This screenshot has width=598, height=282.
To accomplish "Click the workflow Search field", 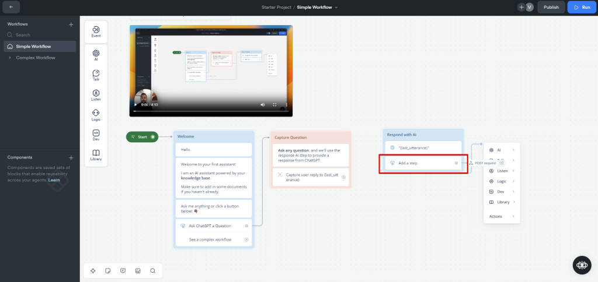I will point(41,35).
